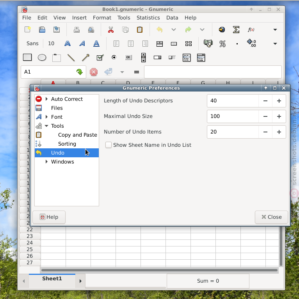Enable Show Sheet Name in Undo List
The height and width of the screenshot is (299, 299).
109,145
